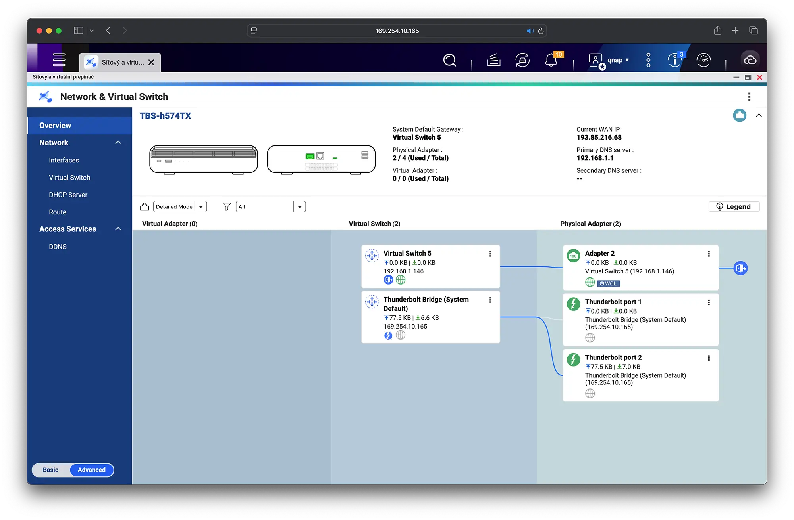Switch to Basic mode
The image size is (794, 520).
tap(50, 470)
